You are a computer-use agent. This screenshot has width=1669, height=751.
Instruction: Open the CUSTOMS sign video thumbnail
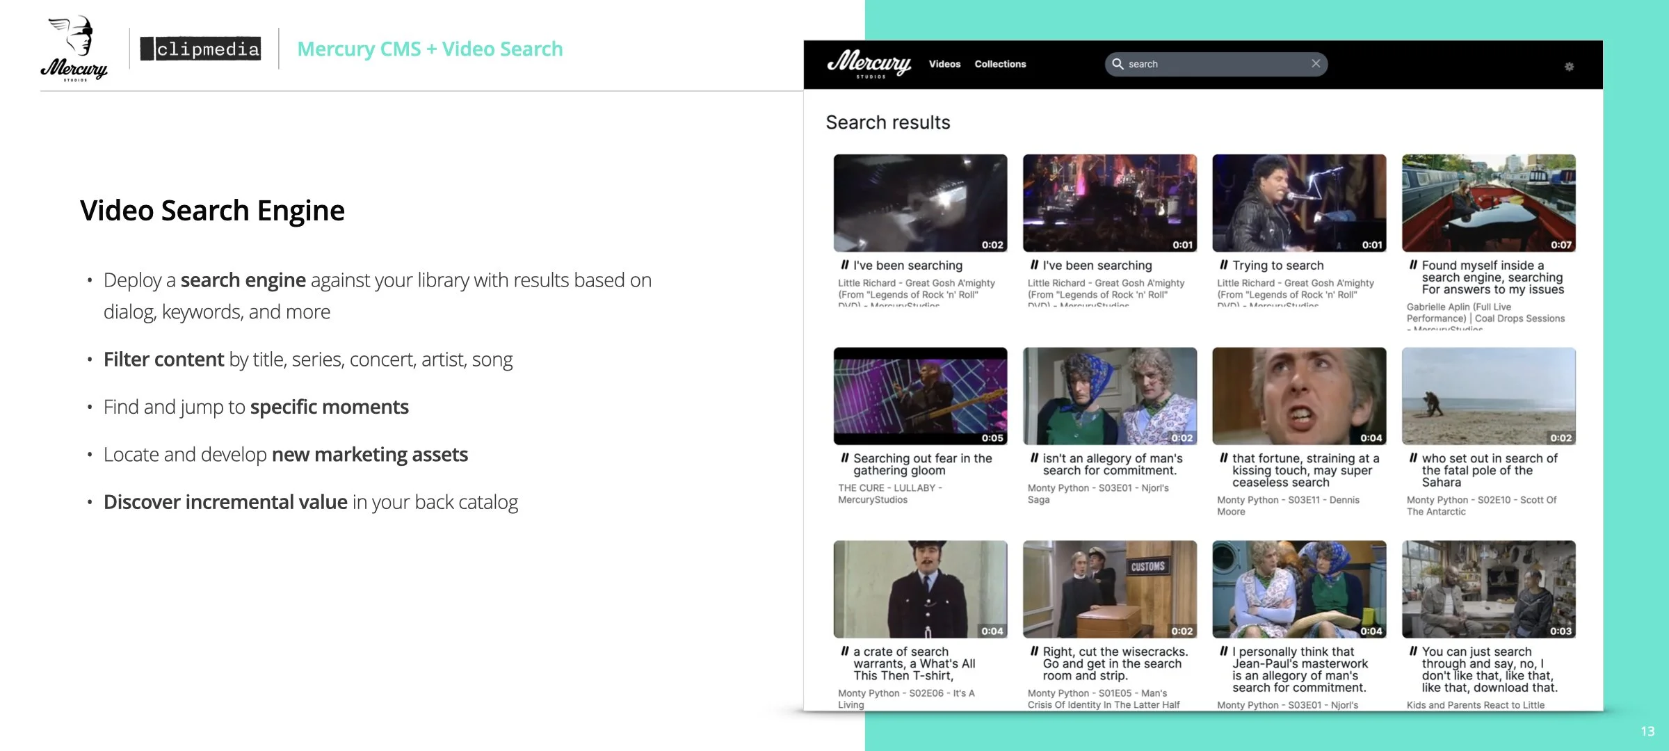click(1109, 589)
